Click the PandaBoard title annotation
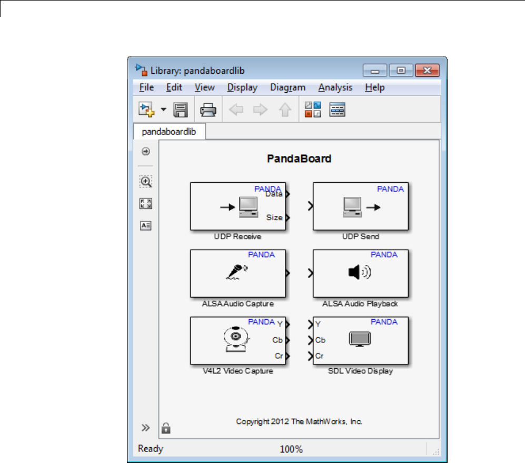 (x=299, y=159)
